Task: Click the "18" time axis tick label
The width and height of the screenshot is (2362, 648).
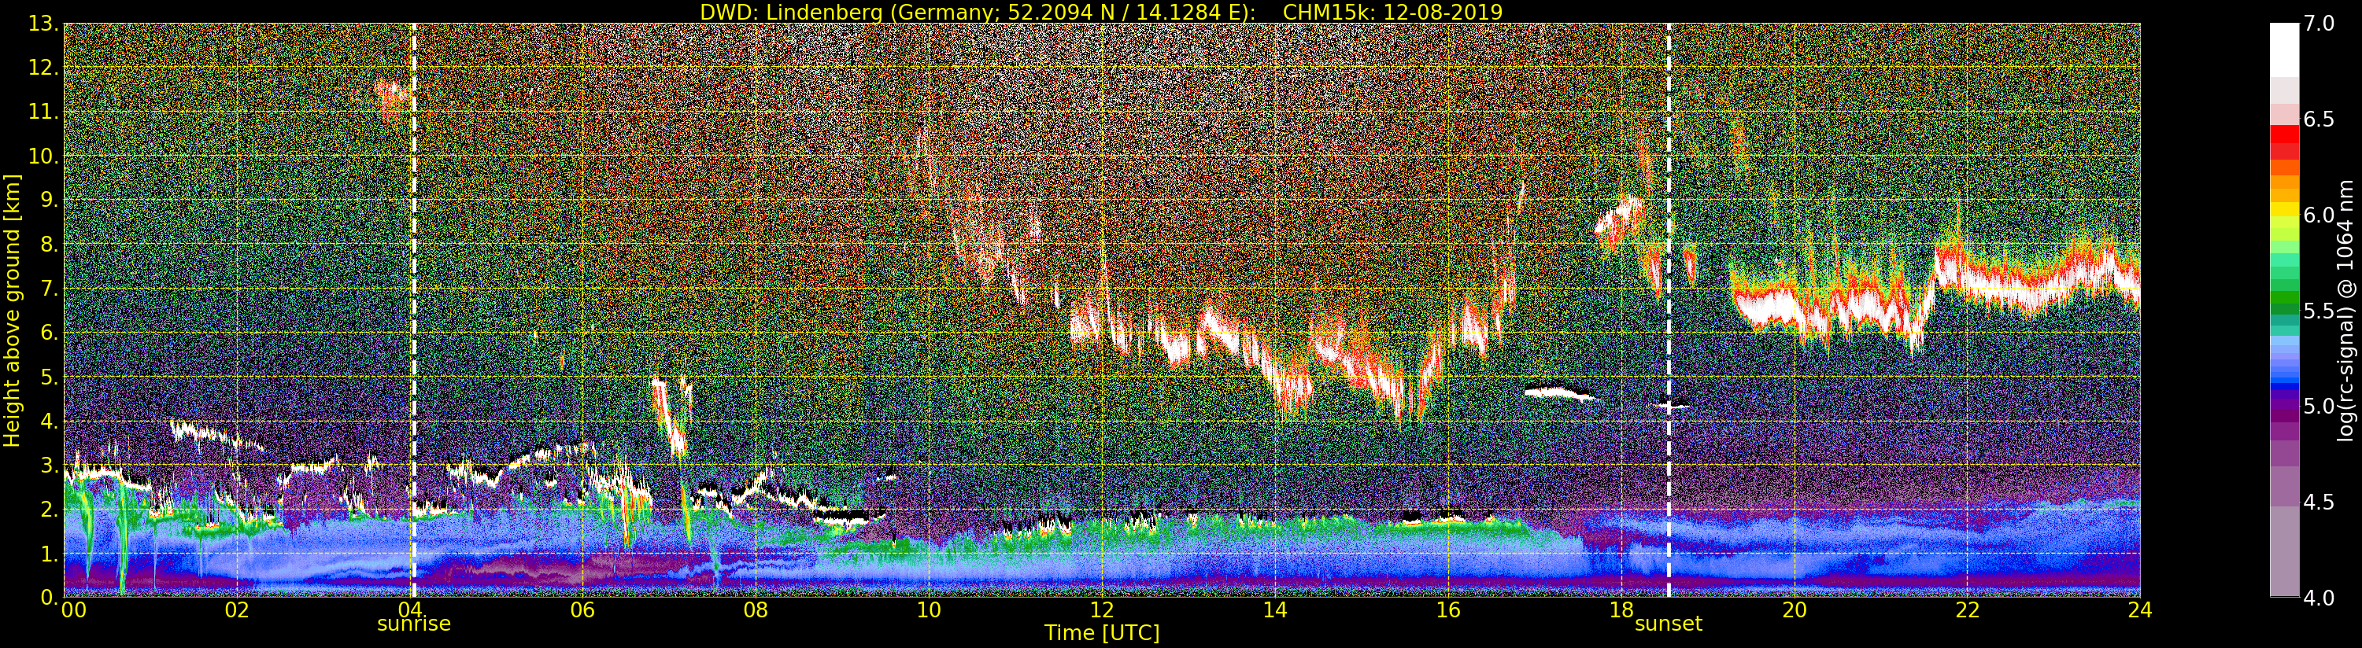Action: pos(1621,609)
